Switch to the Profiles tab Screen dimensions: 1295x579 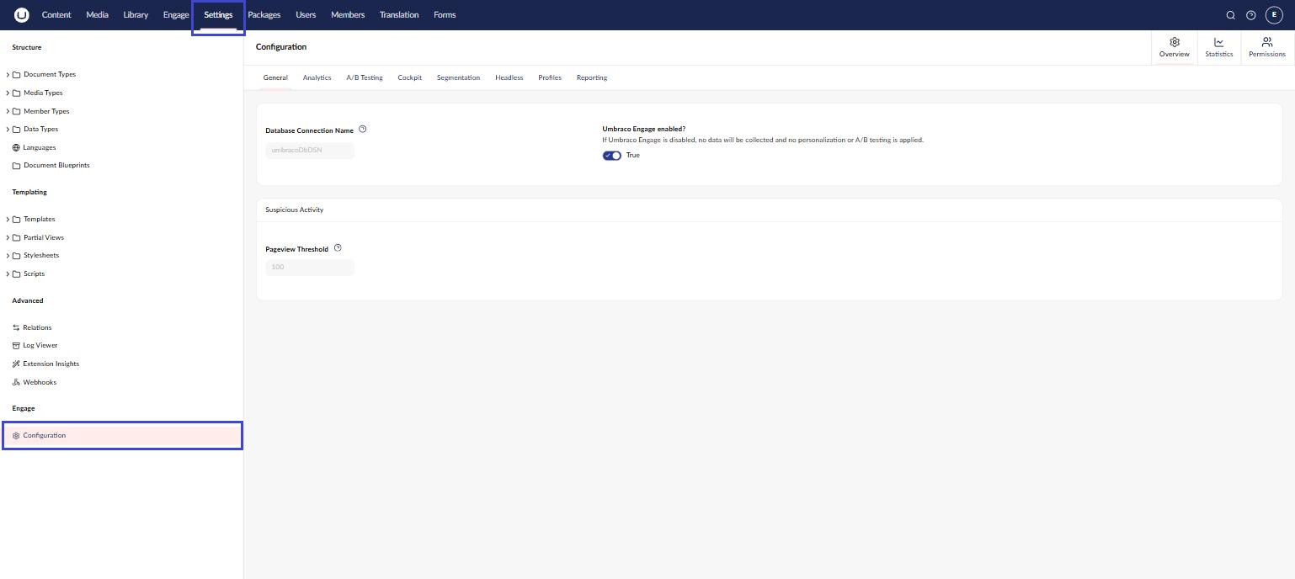point(550,77)
